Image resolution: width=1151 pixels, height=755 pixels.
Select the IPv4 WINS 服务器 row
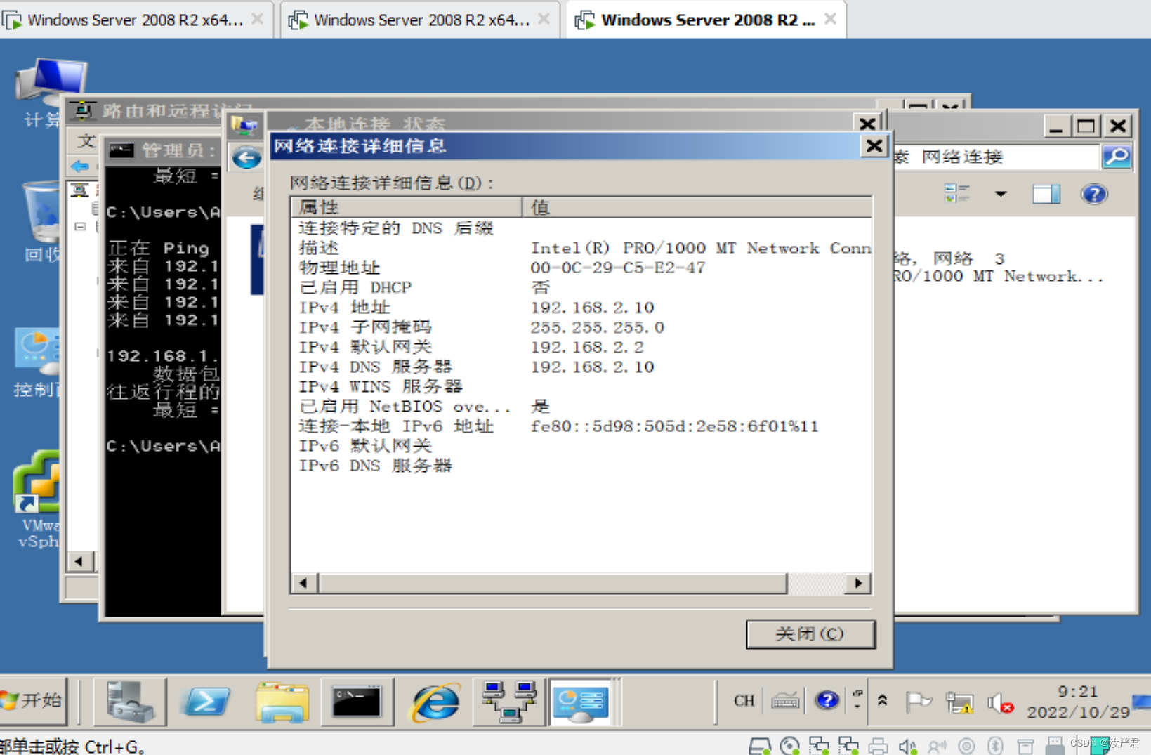[x=581, y=386]
